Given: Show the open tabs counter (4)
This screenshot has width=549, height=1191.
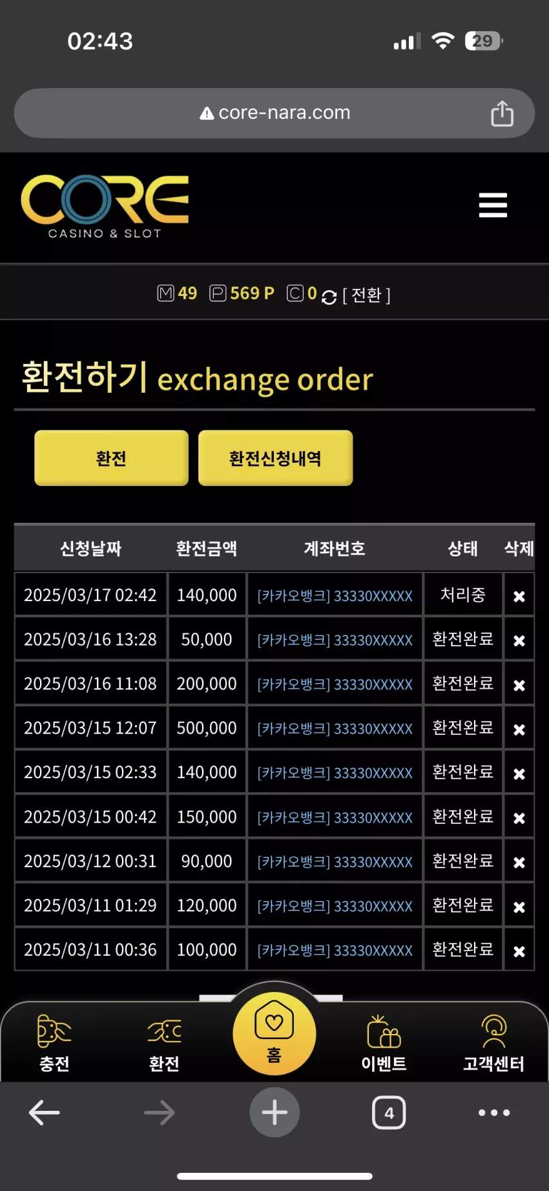Looking at the screenshot, I should [389, 1112].
